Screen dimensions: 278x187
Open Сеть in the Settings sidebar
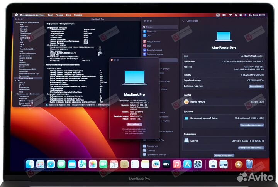(147, 35)
